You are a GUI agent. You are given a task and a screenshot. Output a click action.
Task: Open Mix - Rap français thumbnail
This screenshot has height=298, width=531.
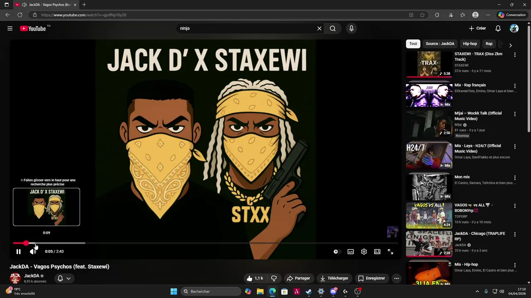pyautogui.click(x=429, y=95)
